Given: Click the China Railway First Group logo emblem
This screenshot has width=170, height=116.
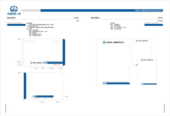Looking at the screenshot, I should (x=14, y=9).
